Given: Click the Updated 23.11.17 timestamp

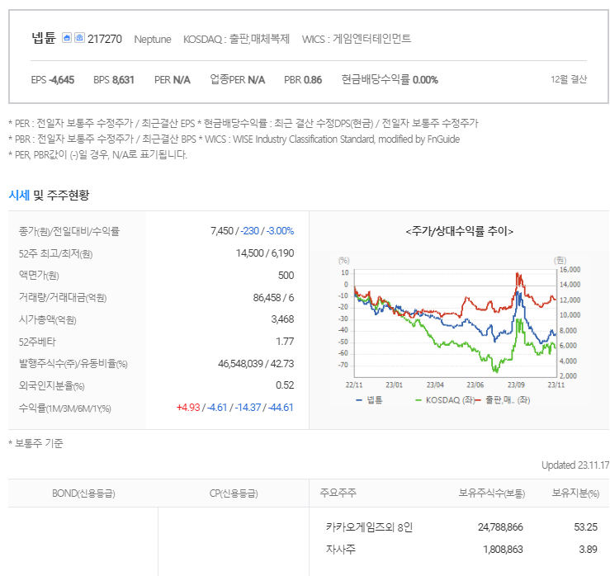Looking at the screenshot, I should click(575, 465).
